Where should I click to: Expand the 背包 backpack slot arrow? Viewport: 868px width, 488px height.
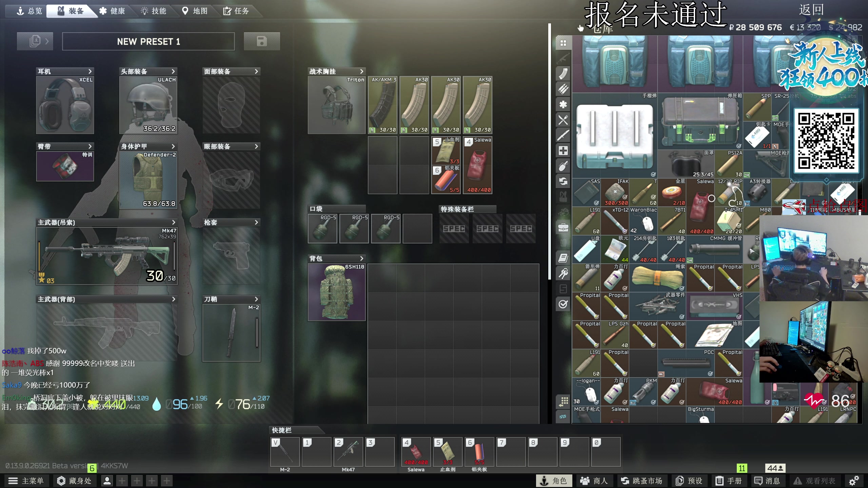(x=361, y=258)
